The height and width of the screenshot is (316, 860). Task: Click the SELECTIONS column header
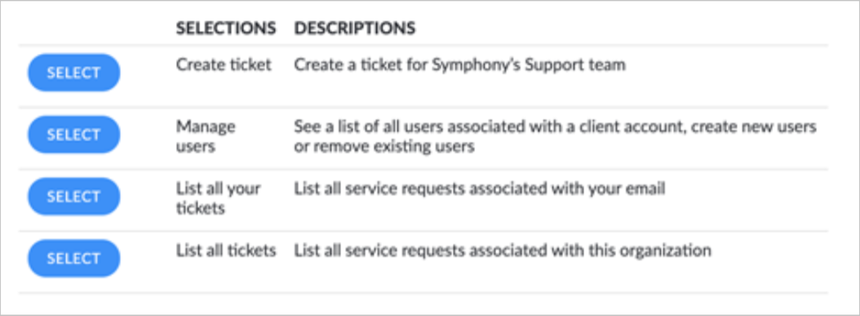click(x=226, y=28)
